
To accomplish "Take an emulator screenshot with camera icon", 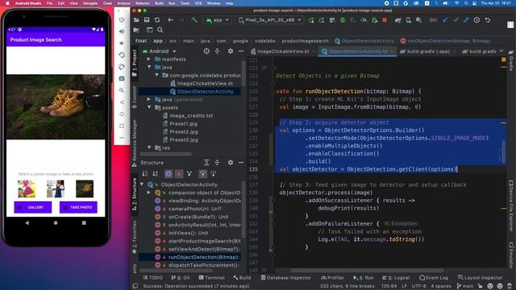I will point(122,79).
